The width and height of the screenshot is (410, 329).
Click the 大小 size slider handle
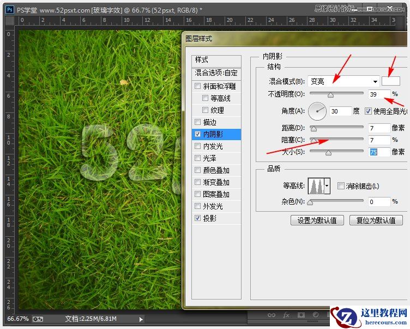pos(328,153)
